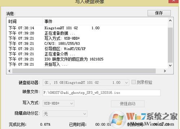Click the 0.67% completion value
180x129 pixels.
point(45,124)
